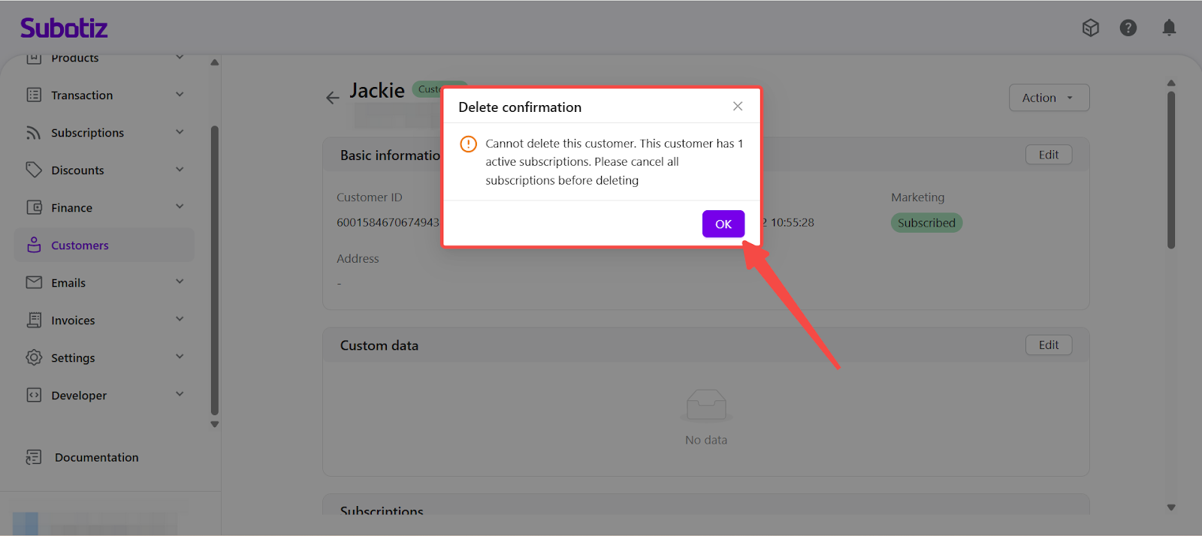Click the cube package icon in header

pyautogui.click(x=1090, y=28)
